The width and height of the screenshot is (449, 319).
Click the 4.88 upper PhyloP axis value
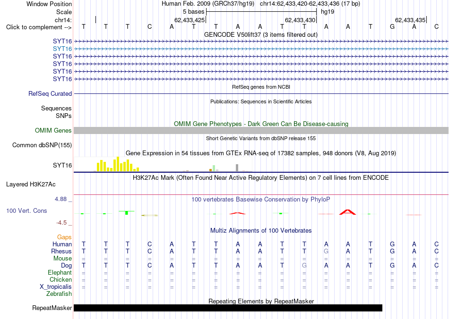pos(60,199)
